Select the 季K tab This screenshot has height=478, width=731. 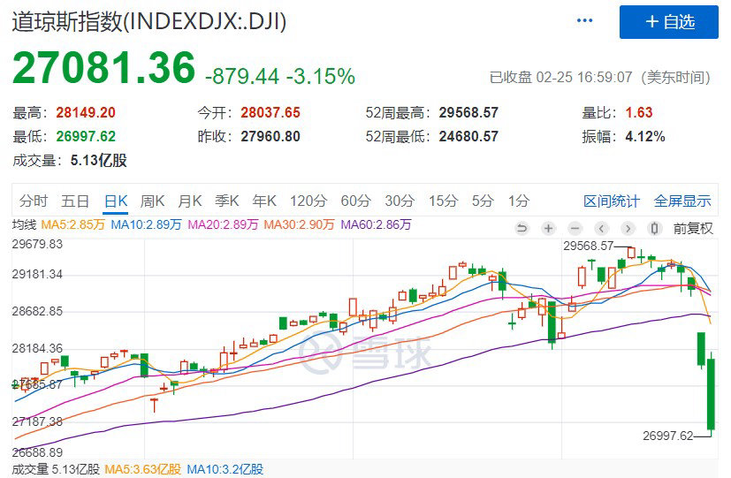pyautogui.click(x=227, y=201)
